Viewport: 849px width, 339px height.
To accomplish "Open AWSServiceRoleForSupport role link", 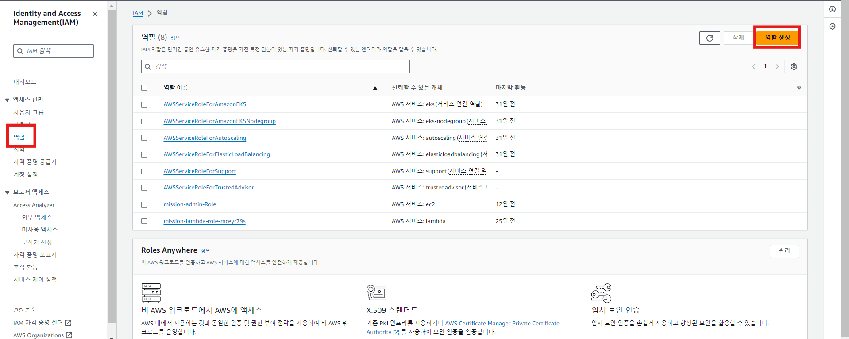I will 200,171.
